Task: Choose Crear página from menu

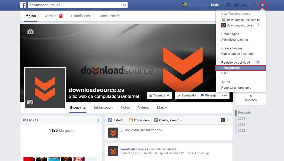Action: (230, 34)
